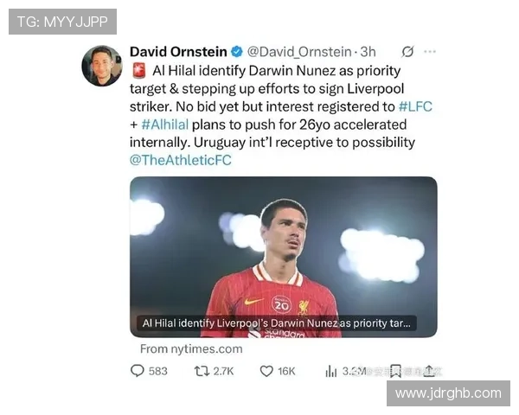The height and width of the screenshot is (415, 519).
Task: Click the reply speech bubble icon
Action: (x=137, y=371)
